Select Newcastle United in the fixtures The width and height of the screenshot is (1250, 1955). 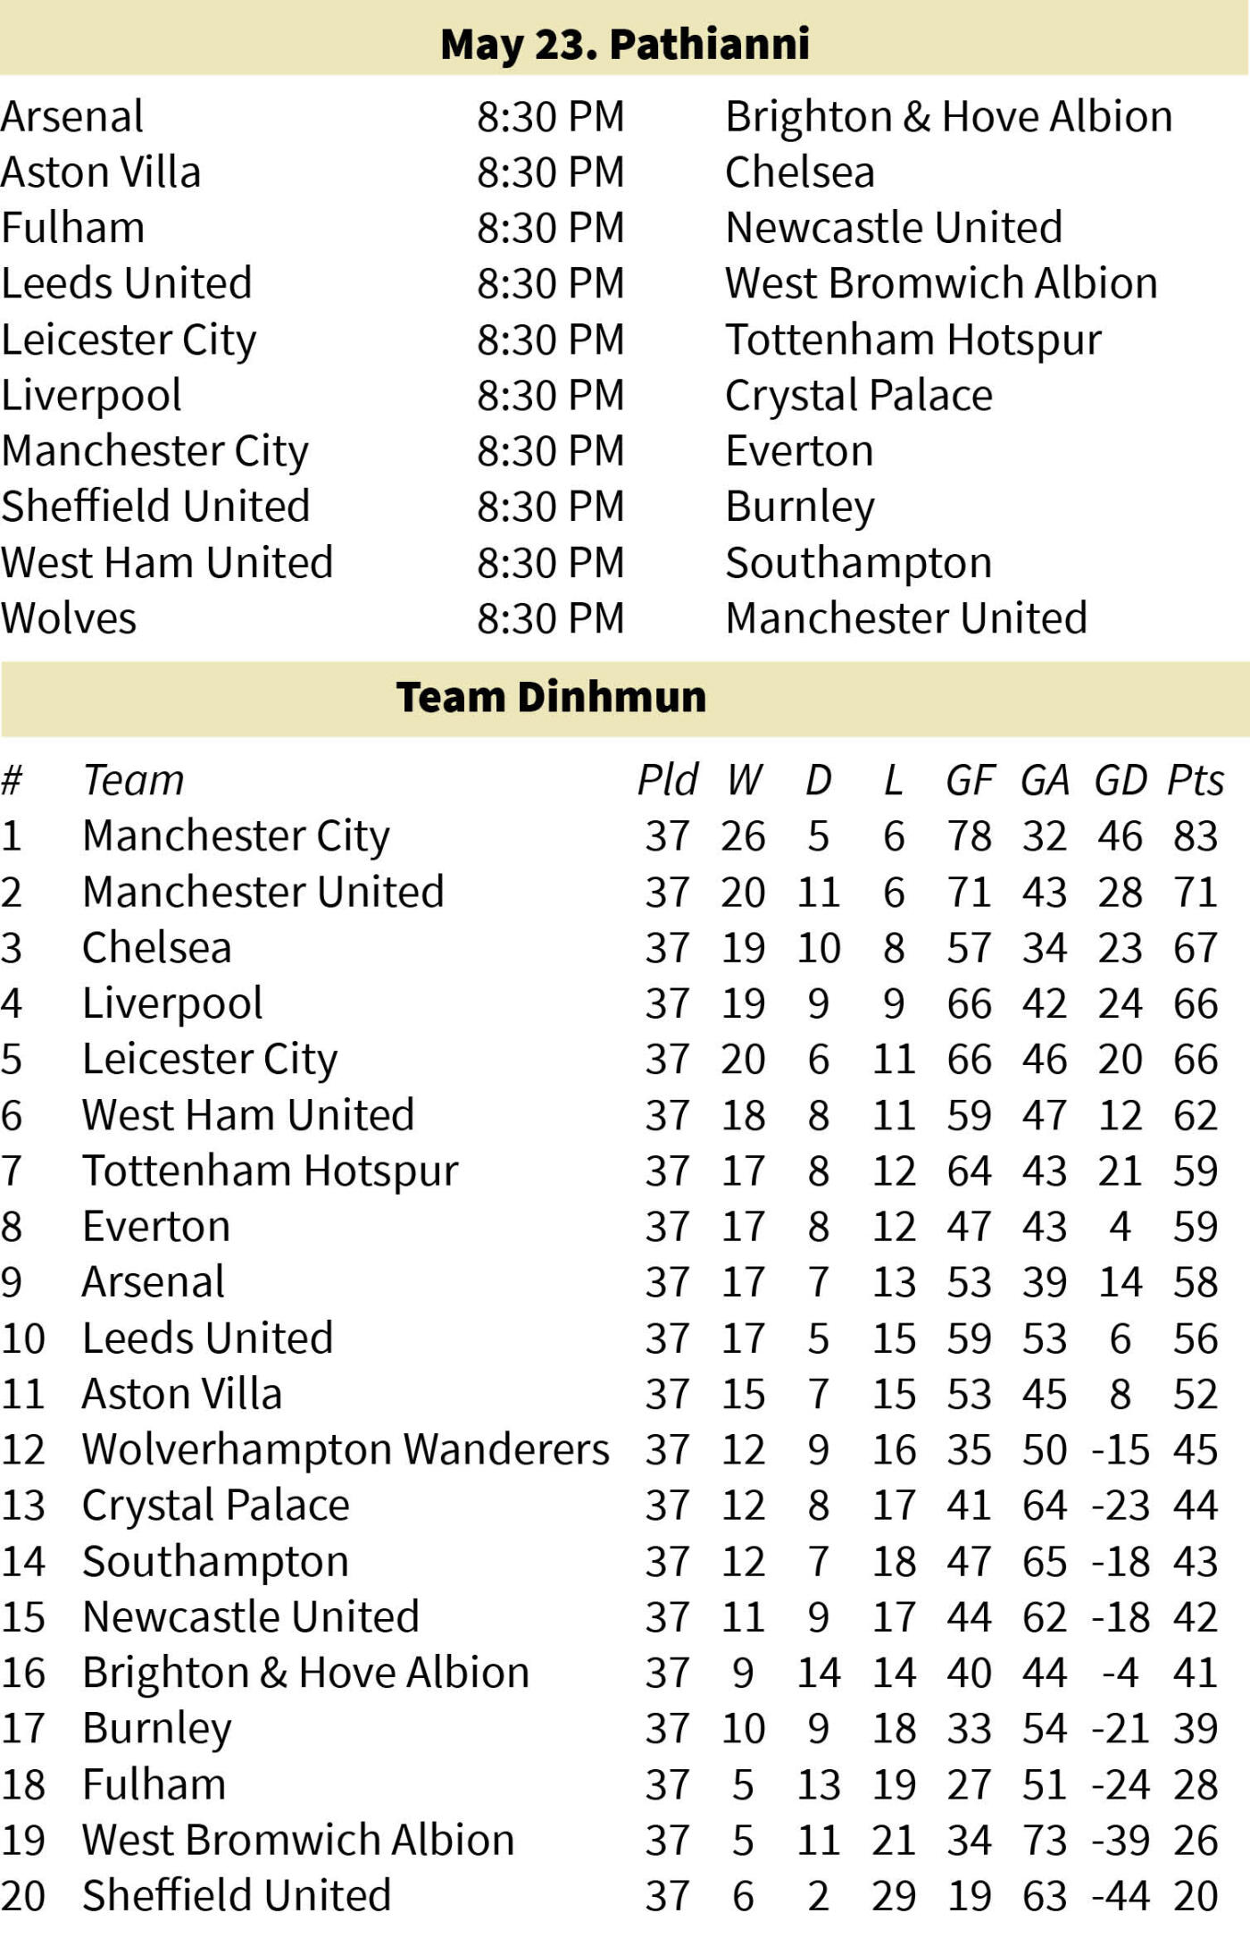(x=894, y=228)
